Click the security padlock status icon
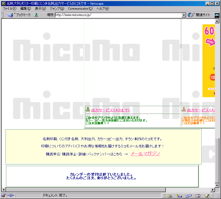This screenshot has width=221, height=199. point(4,195)
